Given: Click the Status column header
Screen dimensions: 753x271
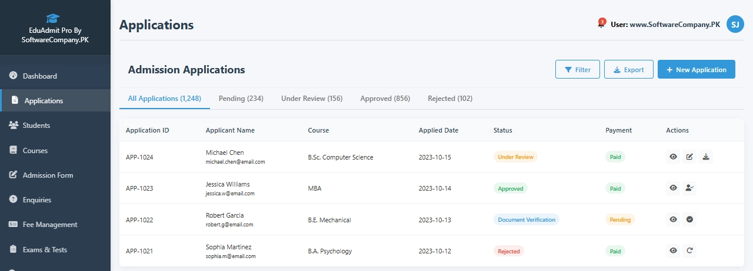Looking at the screenshot, I should pos(503,130).
